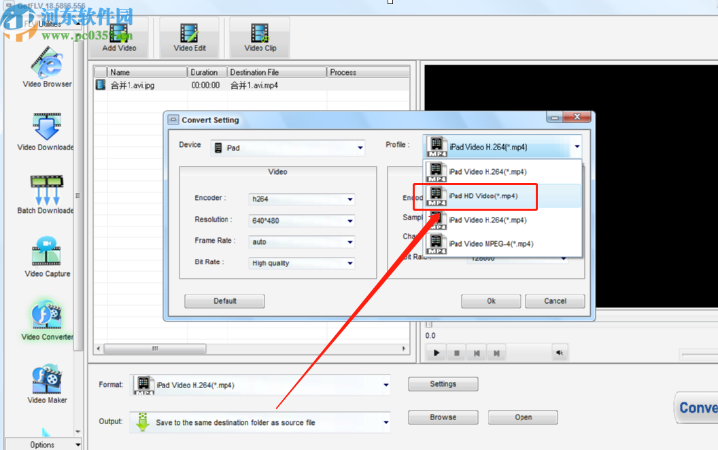
Task: Open the Options menu in sidebar
Action: point(43,445)
